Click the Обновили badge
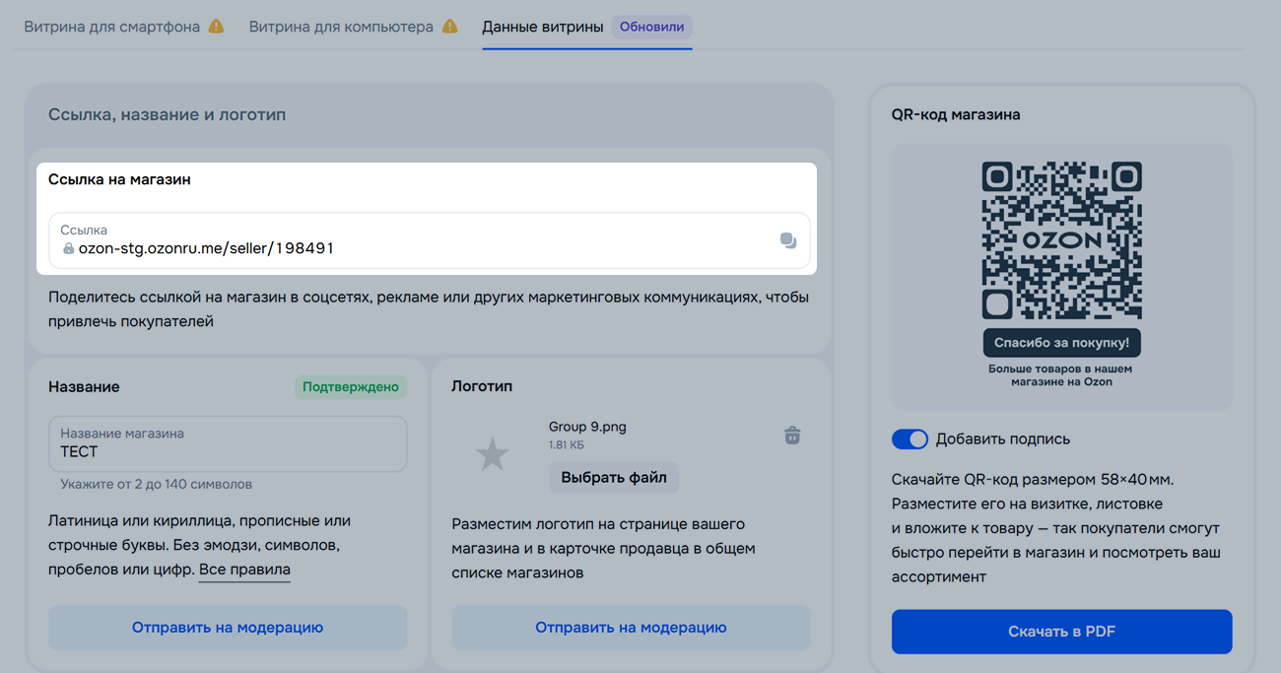Viewport: 1281px width, 673px height. (x=651, y=27)
